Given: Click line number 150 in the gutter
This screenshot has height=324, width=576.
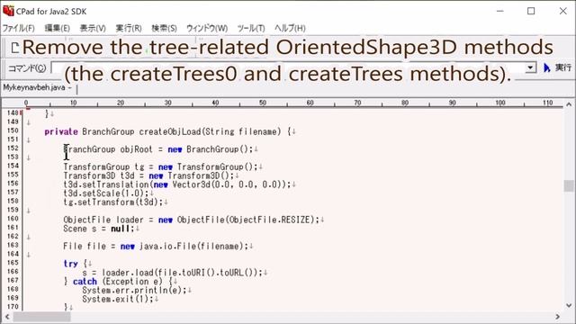Looking at the screenshot, I should [x=13, y=130].
